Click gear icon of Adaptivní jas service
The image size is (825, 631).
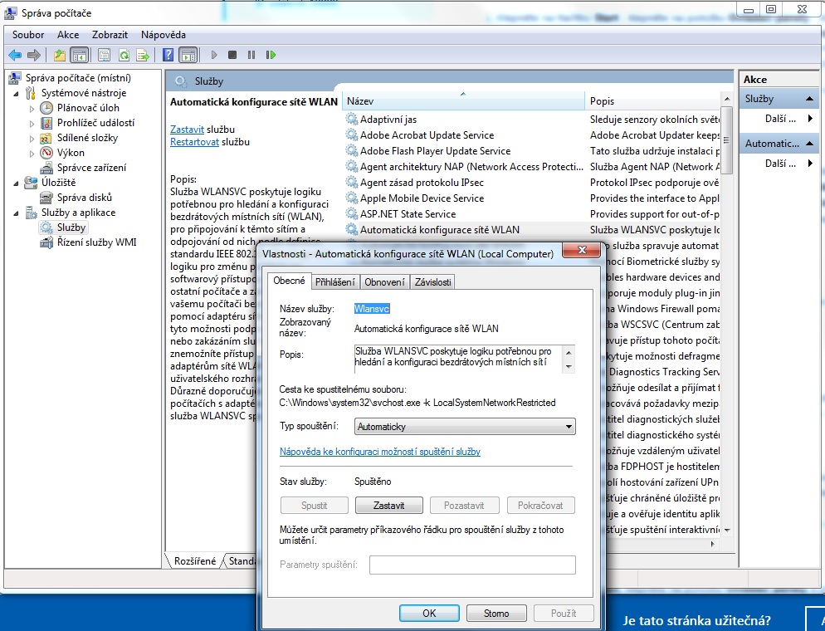(351, 119)
